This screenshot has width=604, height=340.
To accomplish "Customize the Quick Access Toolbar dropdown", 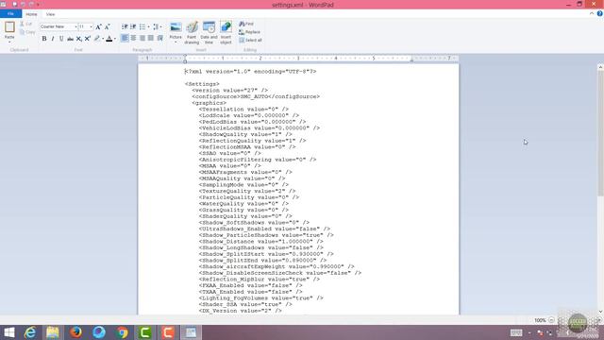I will pyautogui.click(x=38, y=4).
